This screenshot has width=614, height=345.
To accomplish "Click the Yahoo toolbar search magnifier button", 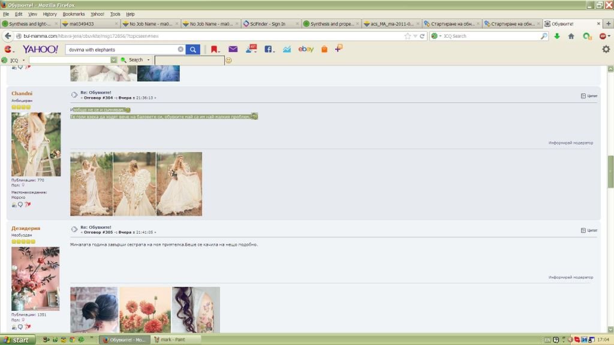I will 192,49.
